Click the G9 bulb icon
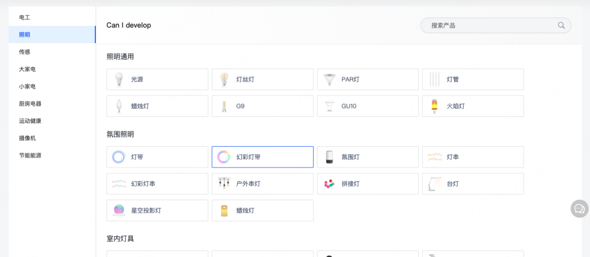 click(x=224, y=106)
